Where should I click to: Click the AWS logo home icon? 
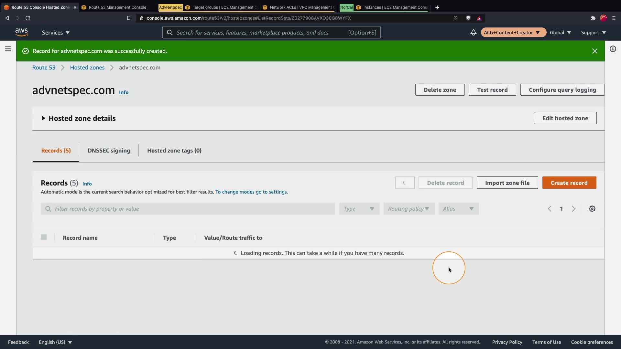click(21, 32)
